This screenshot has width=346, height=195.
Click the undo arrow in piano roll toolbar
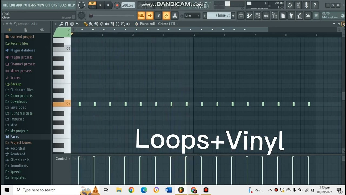coord(77,24)
